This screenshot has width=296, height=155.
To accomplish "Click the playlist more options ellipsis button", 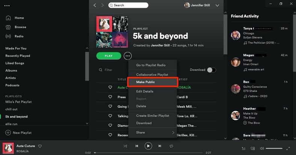I will coord(128,56).
